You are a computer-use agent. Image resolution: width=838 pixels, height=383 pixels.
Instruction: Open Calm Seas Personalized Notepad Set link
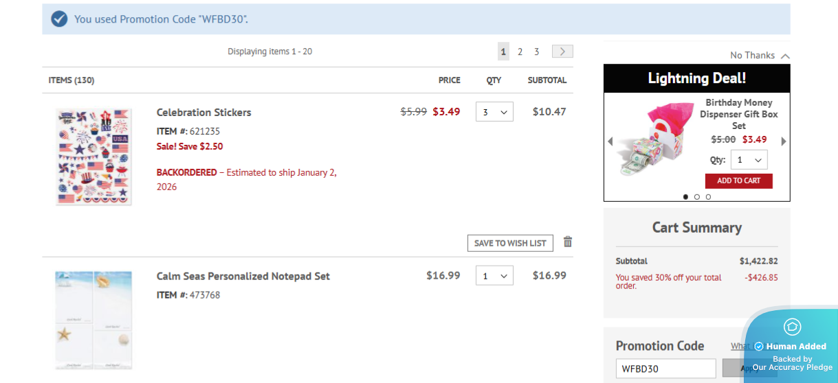pos(243,277)
